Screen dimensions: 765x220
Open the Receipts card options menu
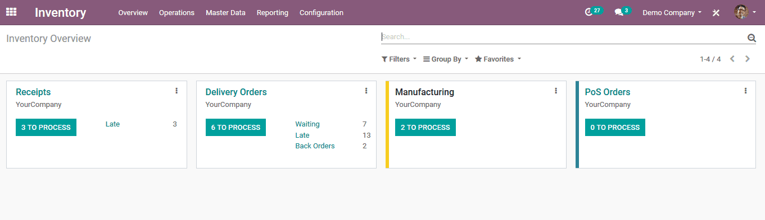[x=176, y=91]
